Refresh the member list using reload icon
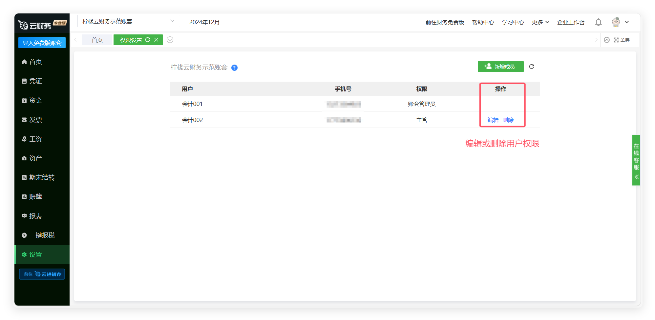 pyautogui.click(x=532, y=67)
